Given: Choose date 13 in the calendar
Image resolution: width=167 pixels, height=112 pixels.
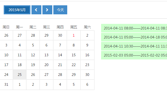Looking at the screenshot, I should tap(46, 55).
